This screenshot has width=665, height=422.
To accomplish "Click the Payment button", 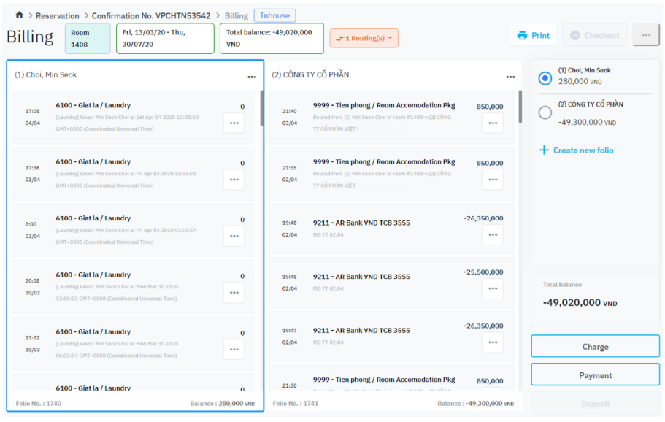I will [x=595, y=375].
